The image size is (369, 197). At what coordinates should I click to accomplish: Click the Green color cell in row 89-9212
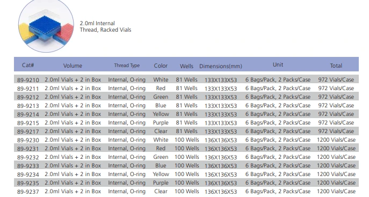click(x=161, y=97)
